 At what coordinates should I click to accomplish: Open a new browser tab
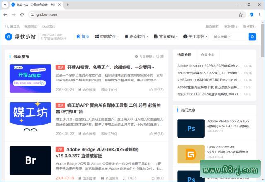click(68, 5)
